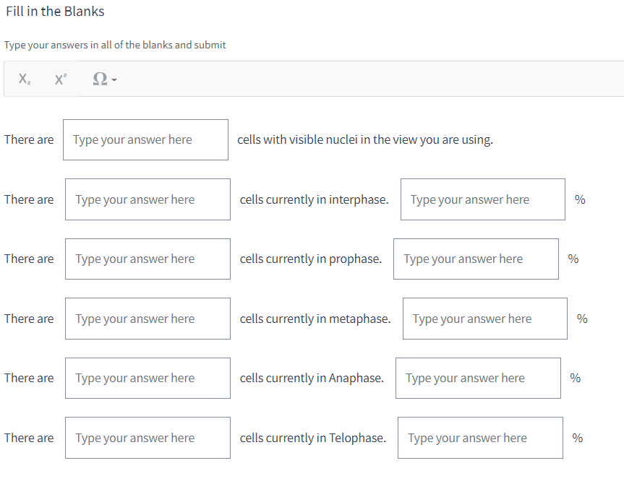The image size is (624, 484).
Task: Click the percent sign beside the interphase row
Action: (x=579, y=199)
